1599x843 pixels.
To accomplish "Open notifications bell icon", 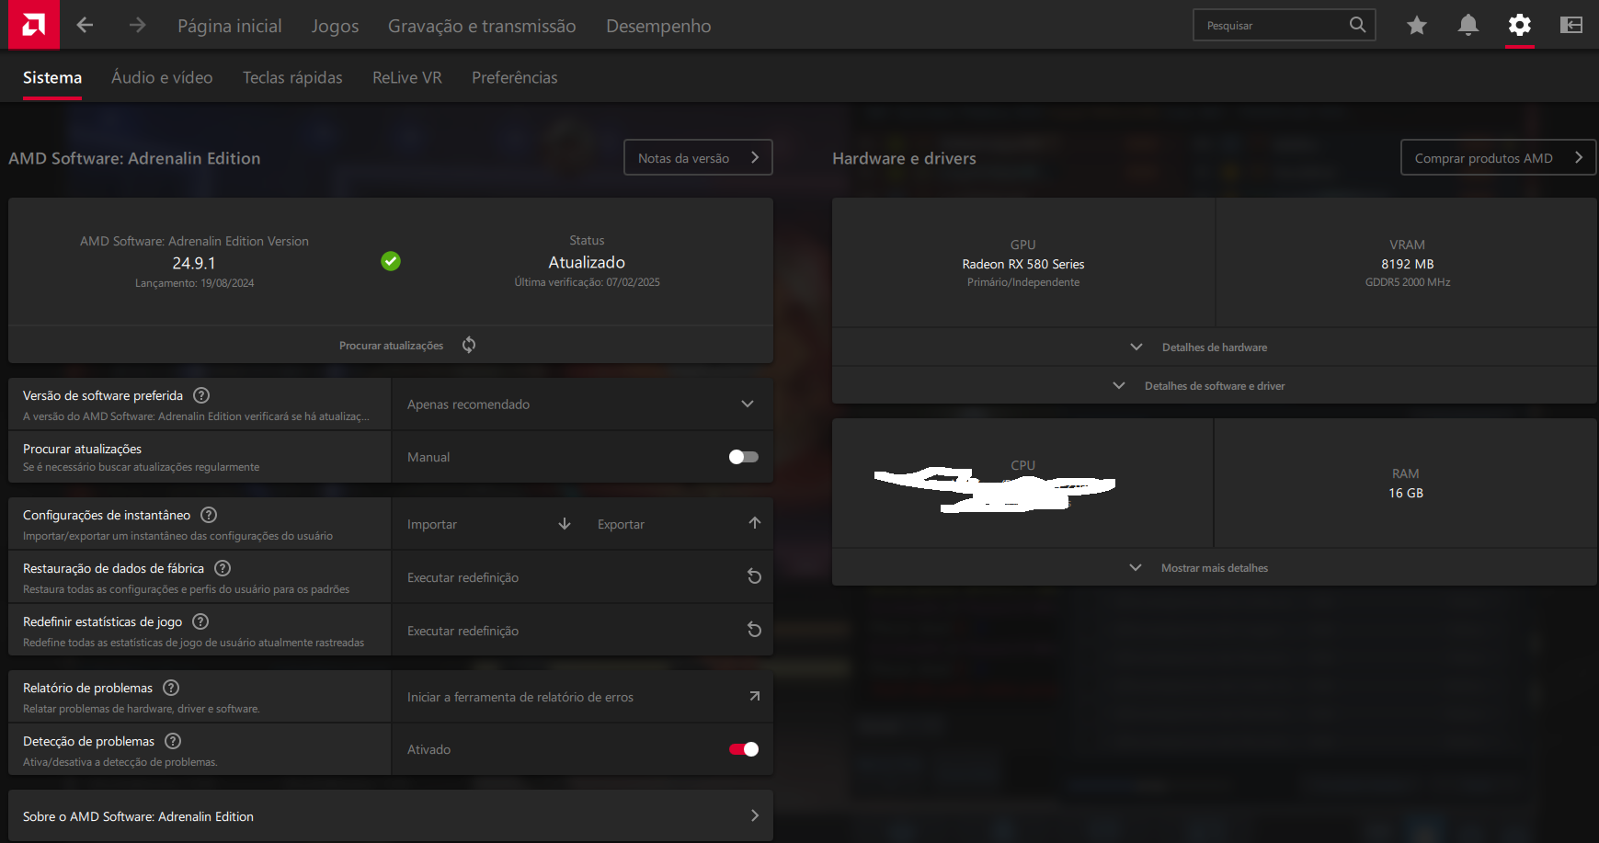I will click(x=1468, y=25).
